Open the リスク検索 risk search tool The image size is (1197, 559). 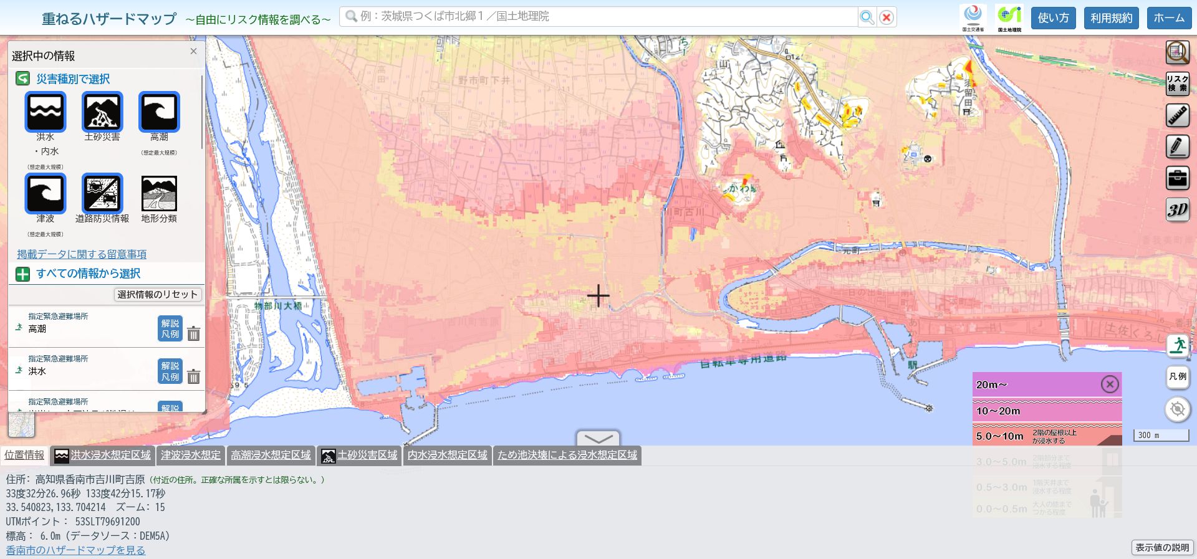click(1177, 84)
